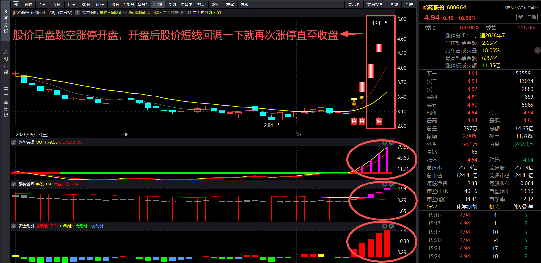The image size is (541, 263).
Task: Click the 右移 shift-right button
Action: click(x=244, y=4)
